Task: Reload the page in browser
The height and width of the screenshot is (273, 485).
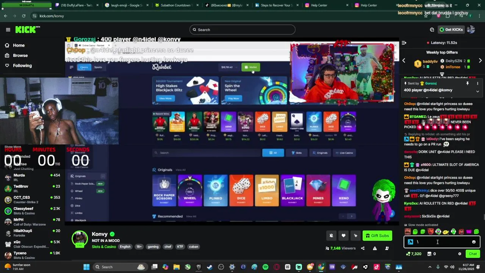Action: 23,16
